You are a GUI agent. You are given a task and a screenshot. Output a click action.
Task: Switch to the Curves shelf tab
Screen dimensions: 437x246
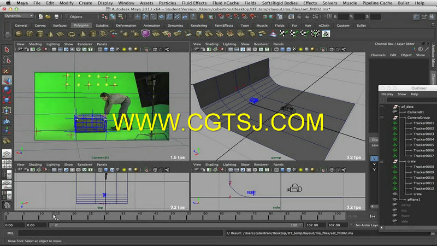coord(40,25)
